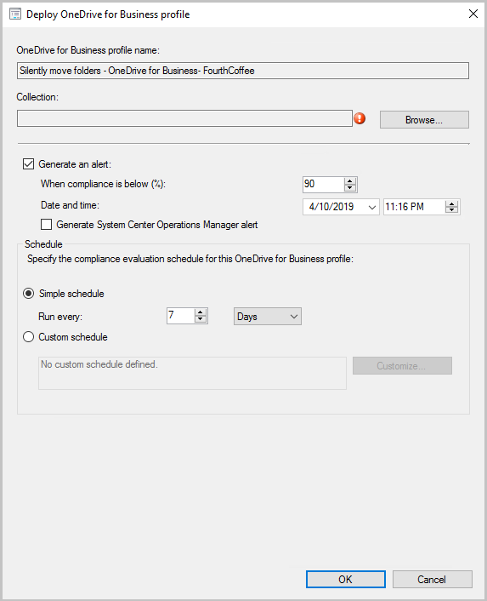Image resolution: width=487 pixels, height=601 pixels.
Task: Click the dialog title bar document icon
Action: [x=15, y=14]
